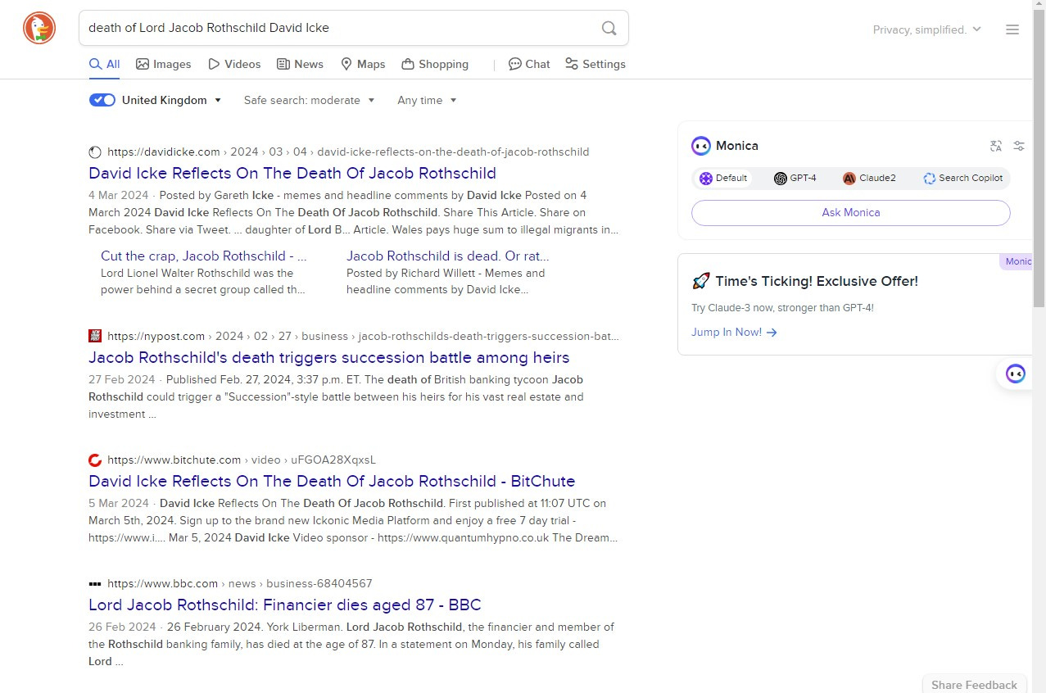Open BBC 'Financier dies aged 87' result

tap(285, 605)
